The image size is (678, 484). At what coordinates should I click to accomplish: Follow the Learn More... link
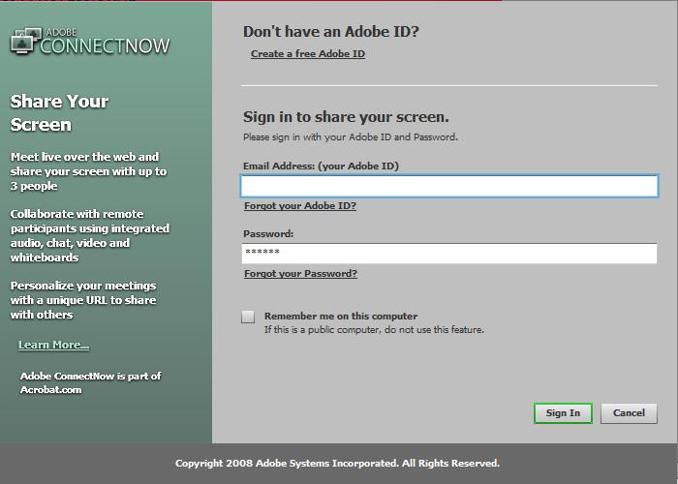coord(53,346)
